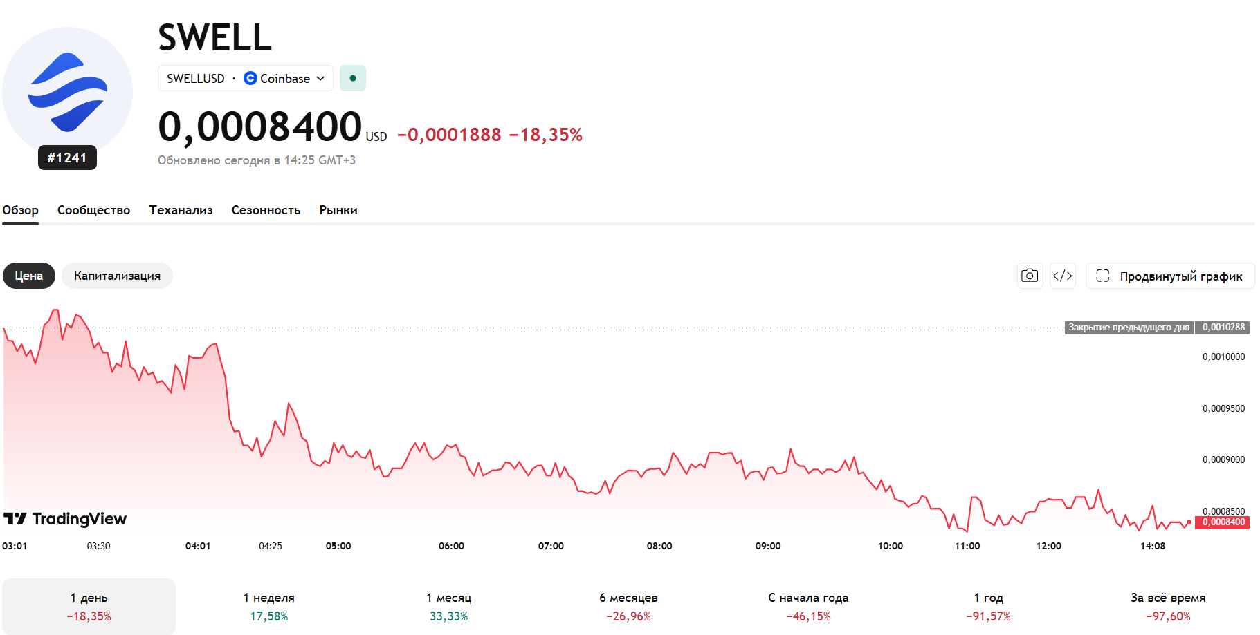Click the 04:01 time axis label
This screenshot has height=635, width=1260.
pyautogui.click(x=198, y=546)
